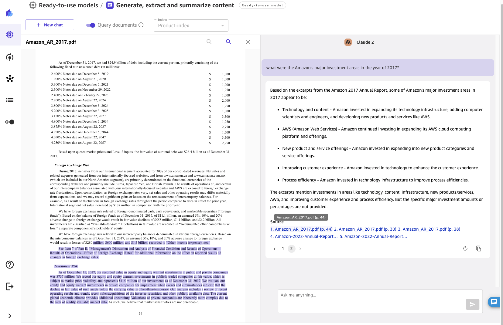
Task: Click the Investment Risk heading in PDF
Action: pyautogui.click(x=66, y=266)
